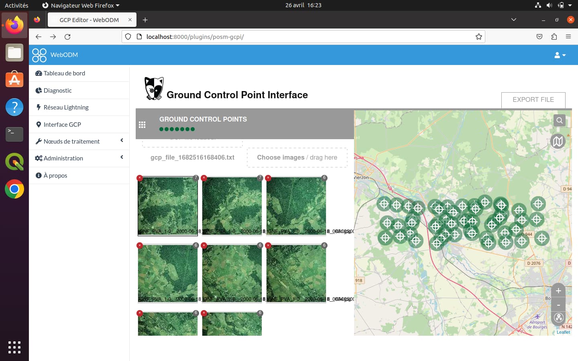Click the map search magnifier icon
This screenshot has height=361, width=578.
click(x=559, y=120)
